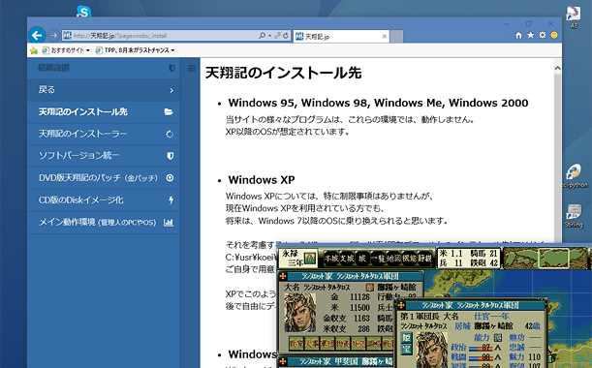Open the eclipython desktop shortcut
Image resolution: width=592 pixels, height=368 pixels.
(574, 176)
